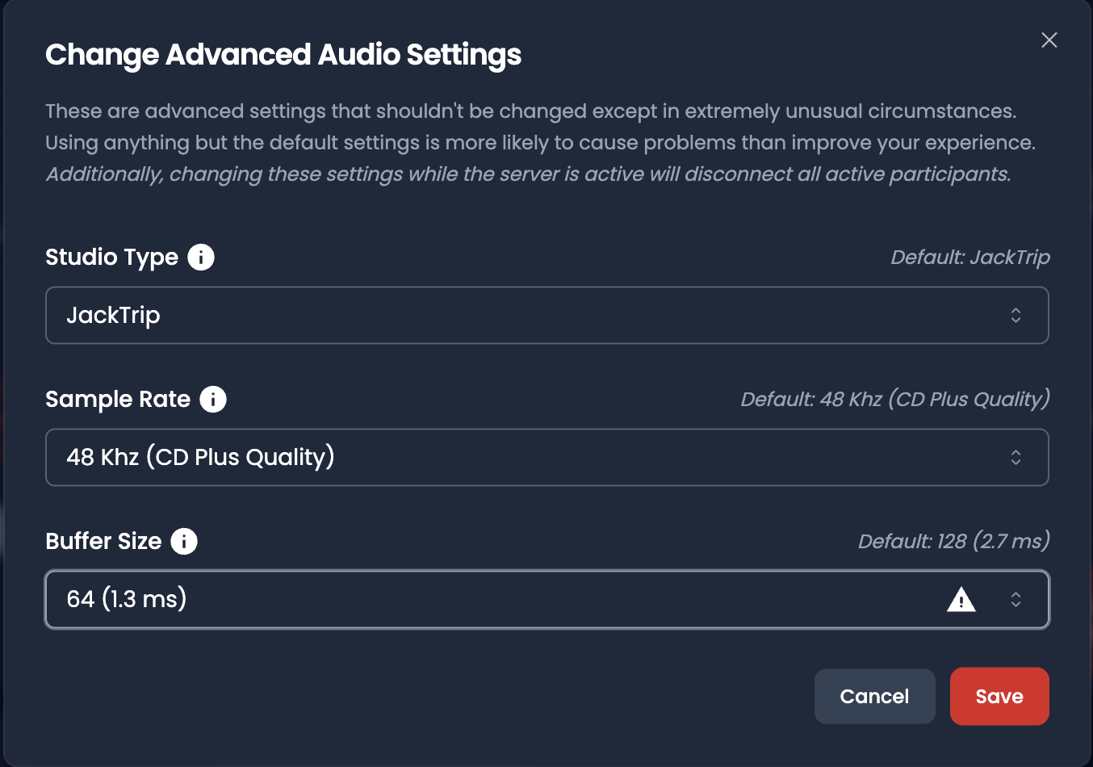Viewport: 1093px width, 767px height.
Task: Click the Sample Rate info icon
Action: (x=213, y=400)
